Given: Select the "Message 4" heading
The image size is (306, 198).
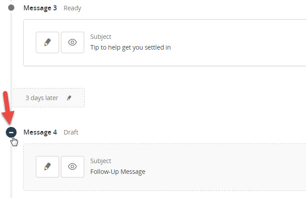Looking at the screenshot, I should [x=40, y=132].
